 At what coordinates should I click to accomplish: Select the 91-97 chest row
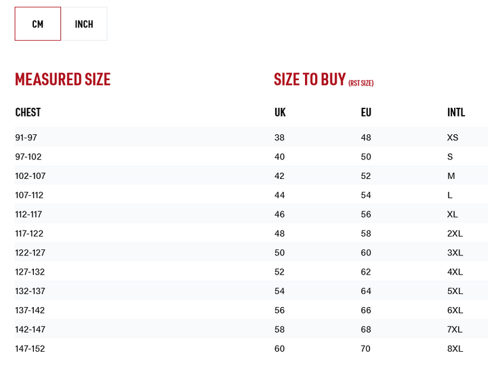coord(26,138)
